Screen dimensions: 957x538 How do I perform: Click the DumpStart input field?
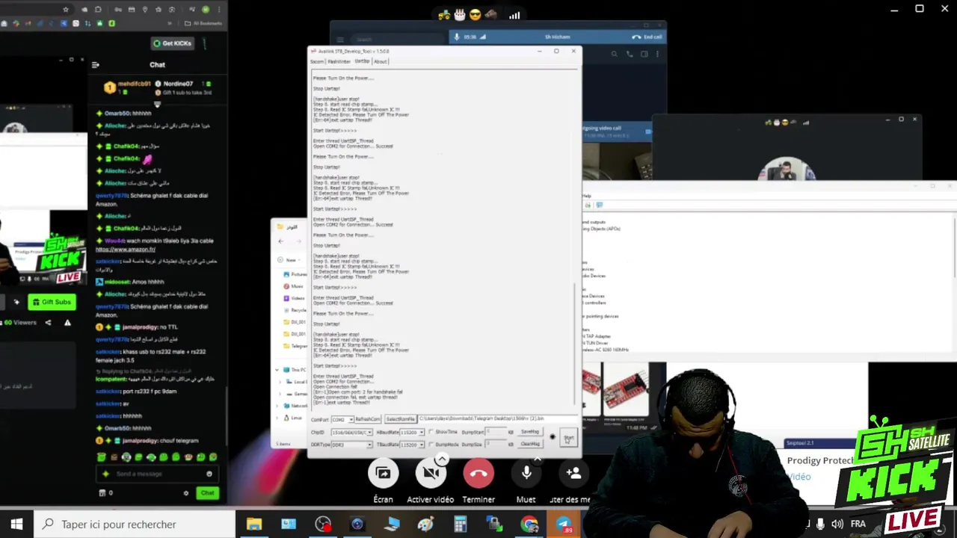[x=496, y=432]
